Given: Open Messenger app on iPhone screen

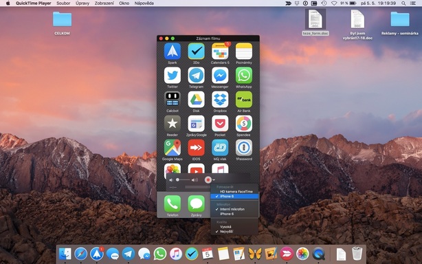Looking at the screenshot, I should 220,76.
